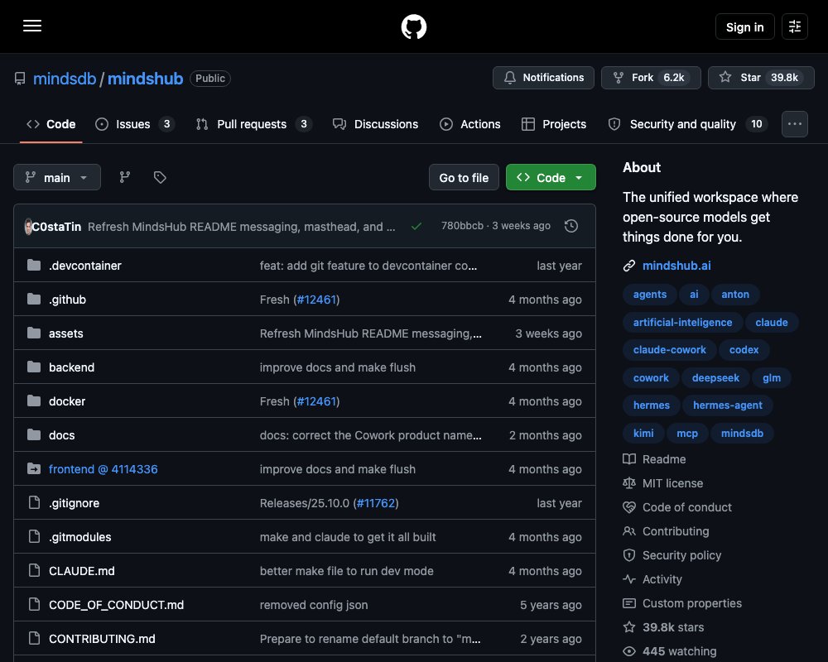Open the Notifications button

543,78
